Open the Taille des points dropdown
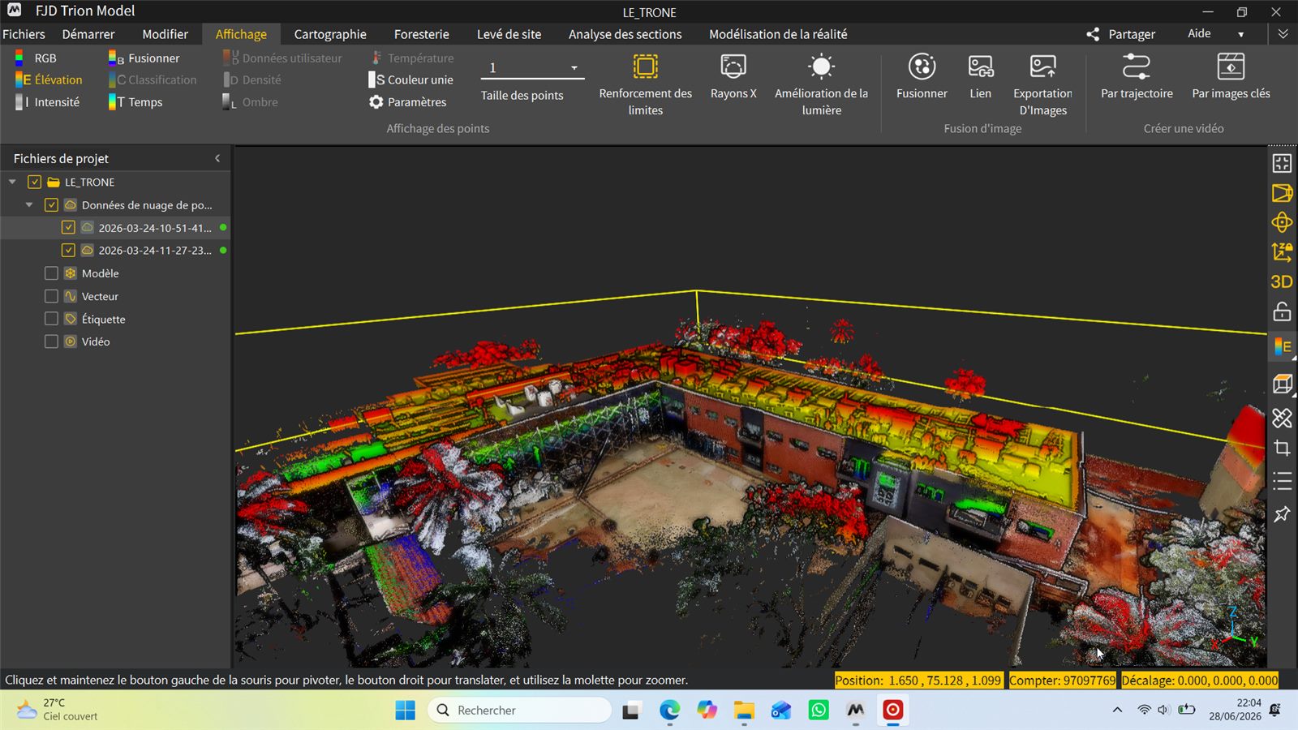1298x730 pixels. [x=574, y=68]
